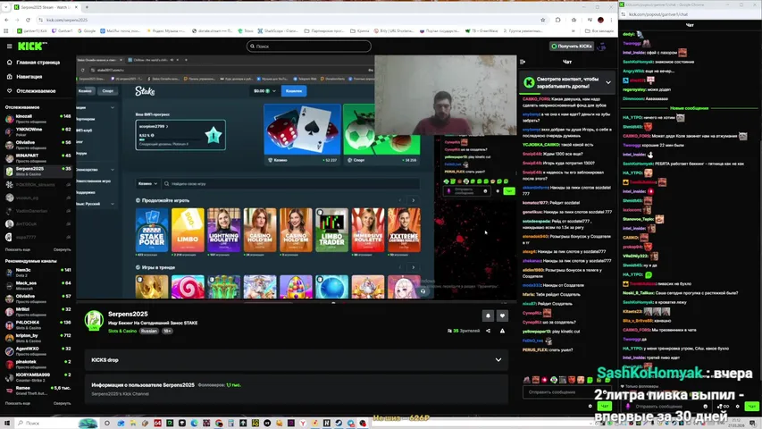The width and height of the screenshot is (762, 429).
Task: Open 'Главная страница' in the sidebar
Action: [38, 63]
